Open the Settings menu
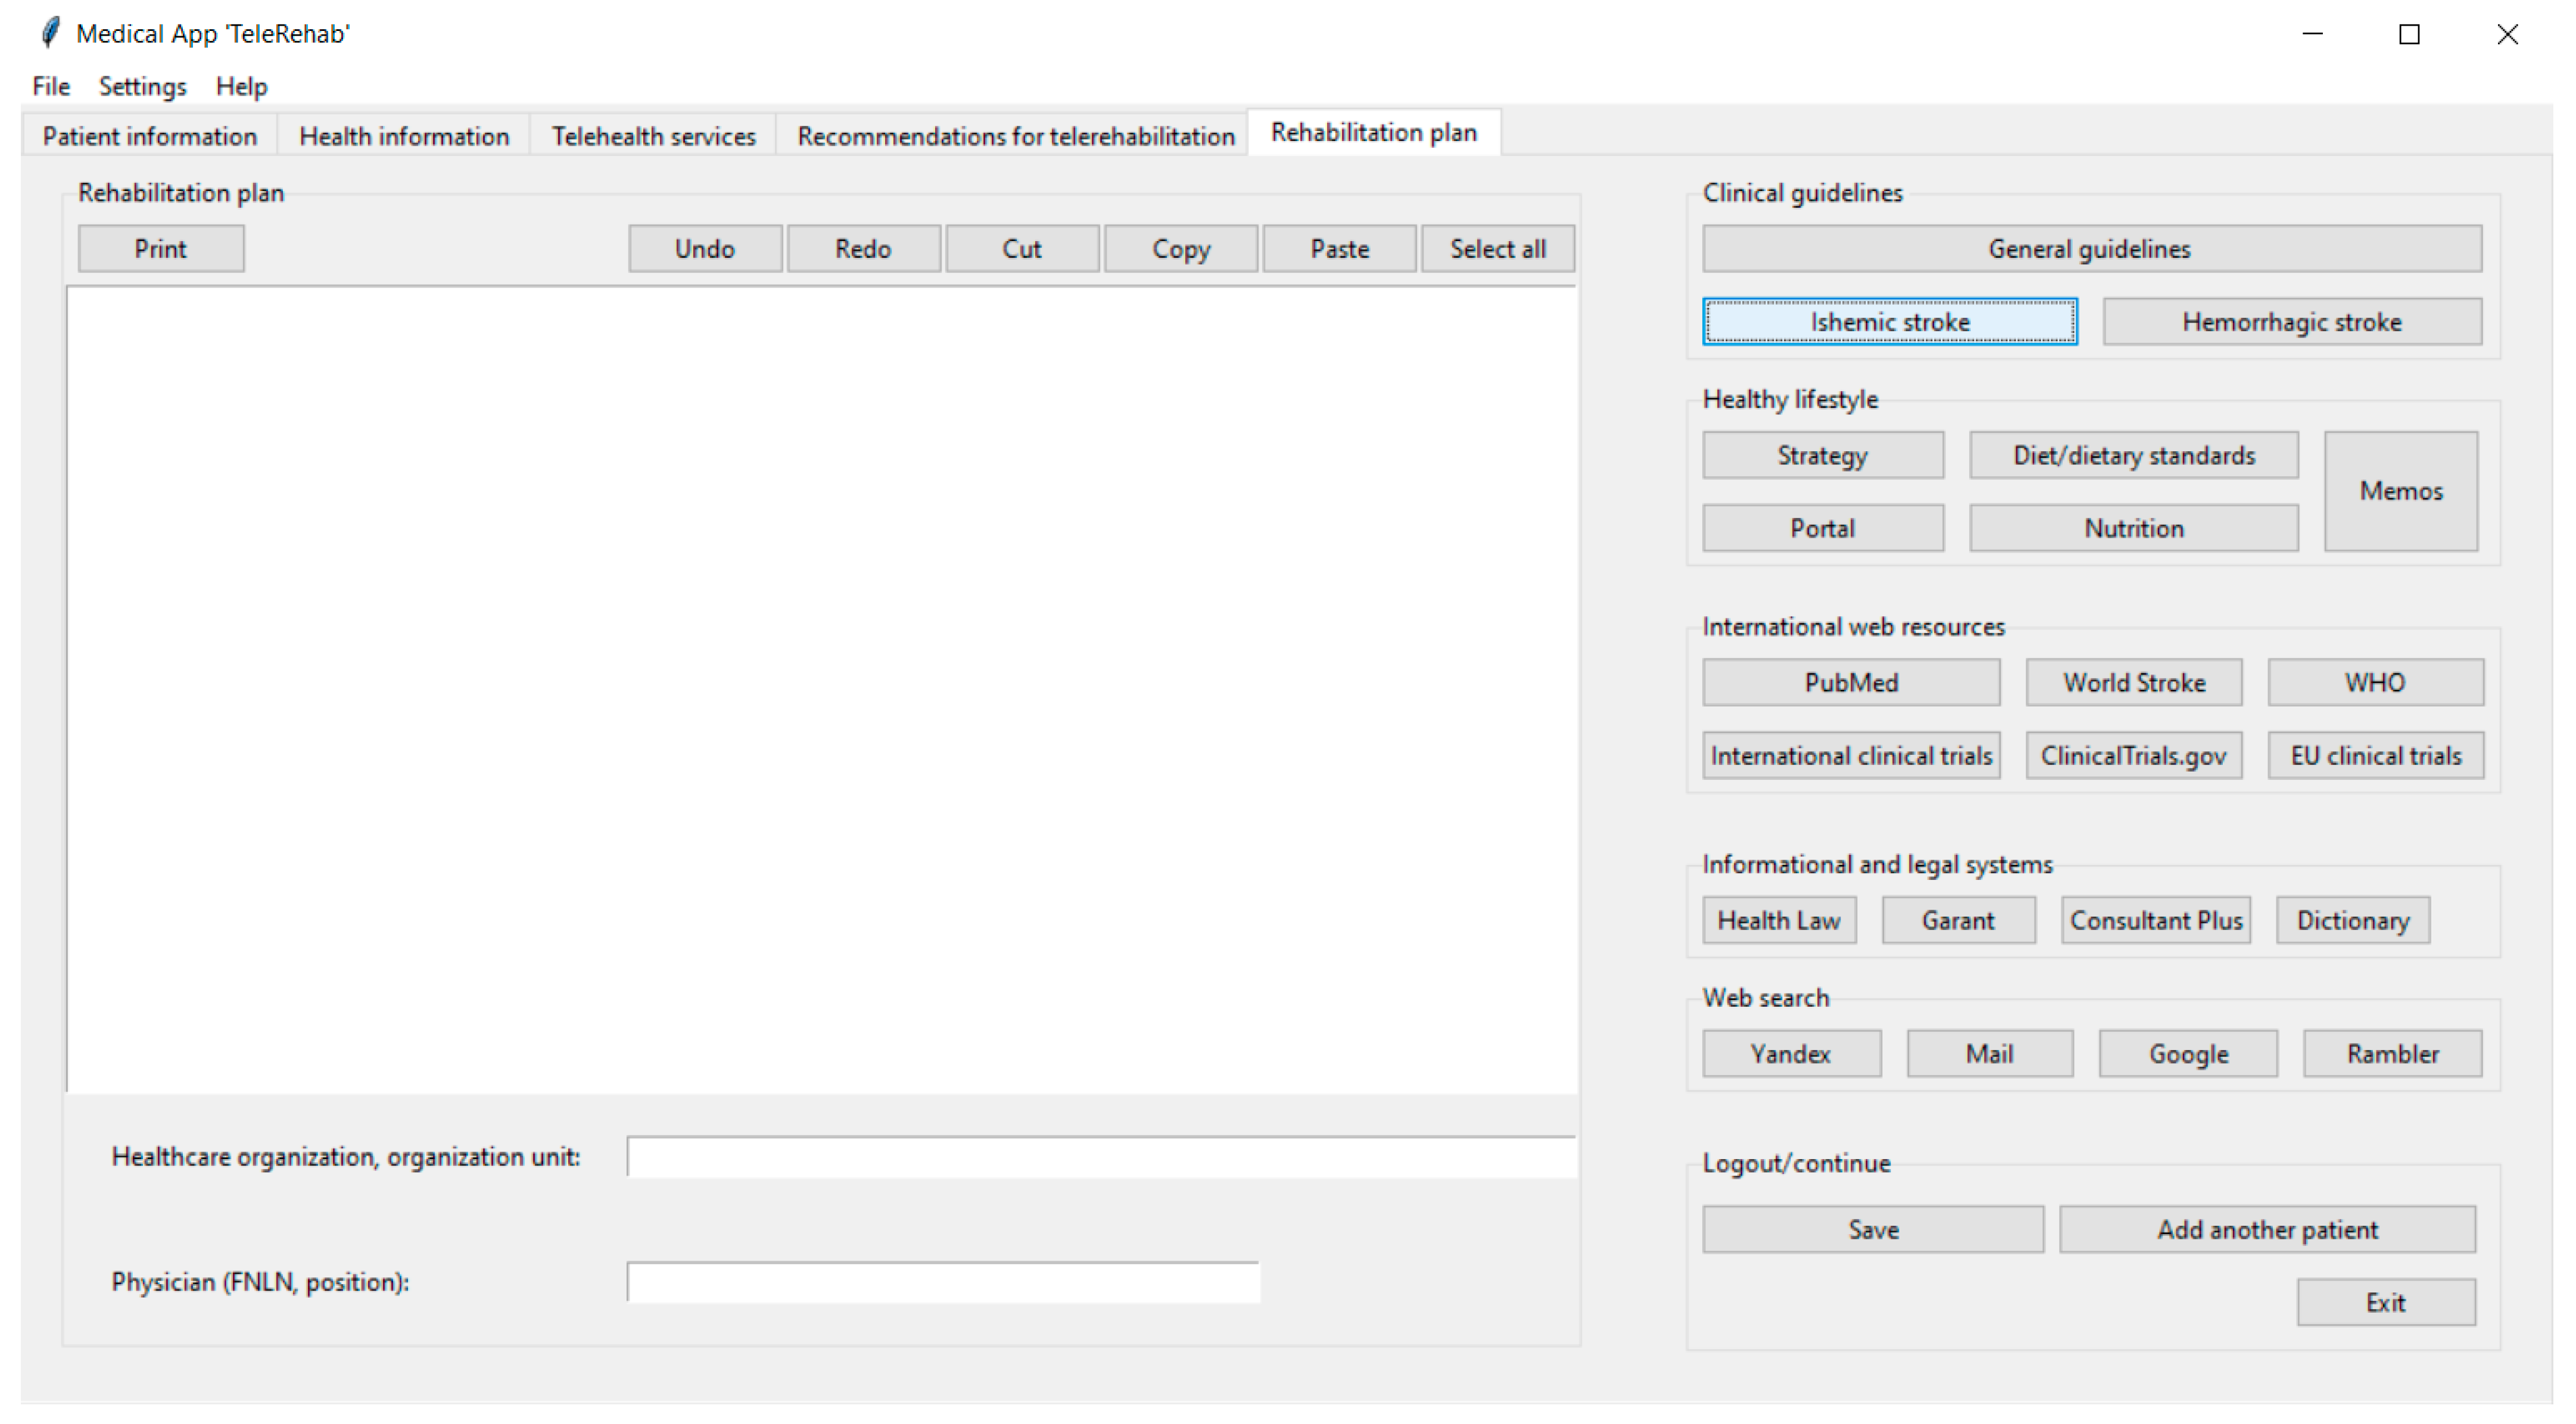Viewport: 2576px width, 1424px height. [142, 86]
